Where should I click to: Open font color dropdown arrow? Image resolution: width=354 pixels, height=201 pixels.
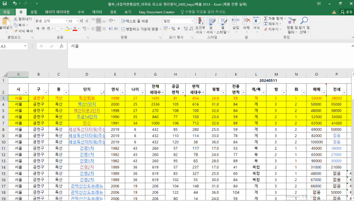tap(79, 29)
